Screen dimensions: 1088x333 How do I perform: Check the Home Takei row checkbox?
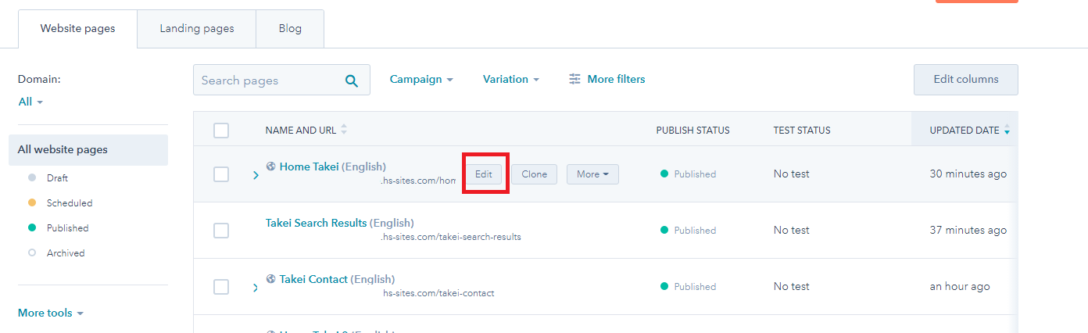(221, 174)
